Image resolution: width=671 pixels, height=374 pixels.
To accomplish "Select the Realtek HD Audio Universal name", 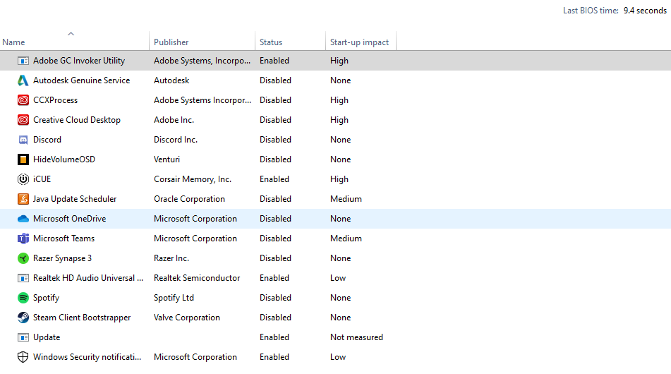I will tap(88, 278).
